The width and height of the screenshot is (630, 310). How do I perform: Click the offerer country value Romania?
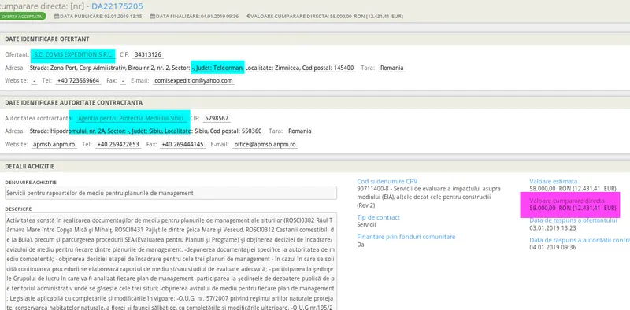[391, 68]
